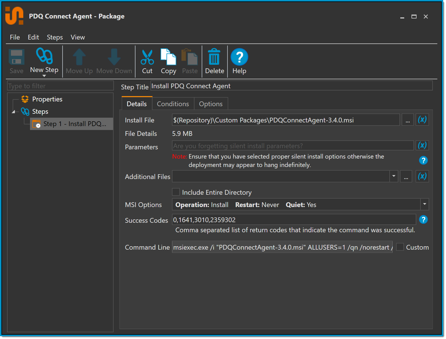This screenshot has width=446, height=339.
Task: Open the MSI Options dropdown
Action: pos(425,204)
